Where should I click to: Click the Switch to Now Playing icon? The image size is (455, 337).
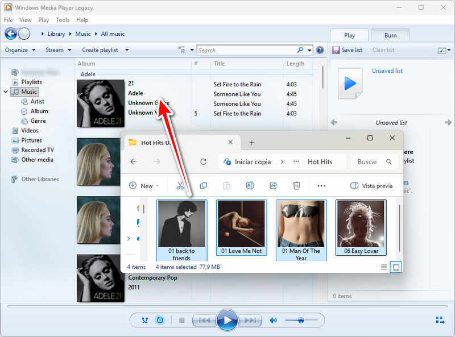(440, 321)
